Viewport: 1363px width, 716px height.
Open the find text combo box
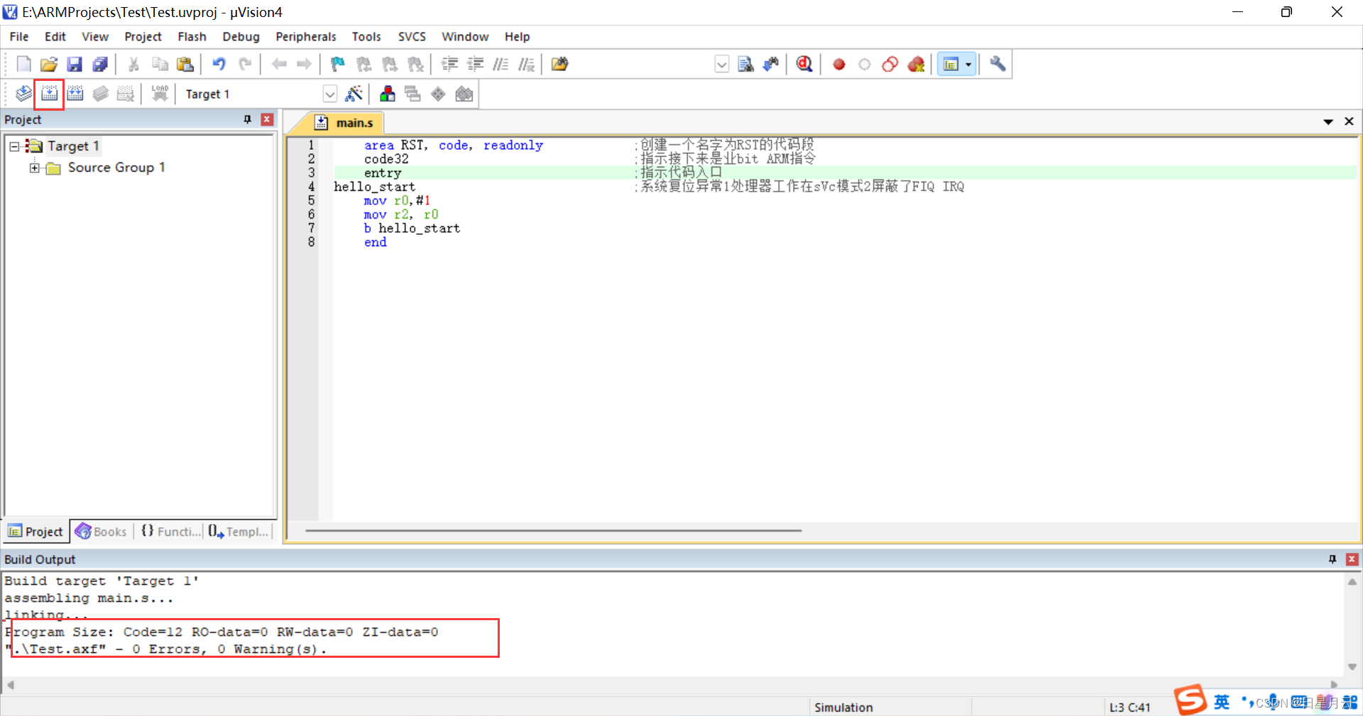[x=721, y=65]
